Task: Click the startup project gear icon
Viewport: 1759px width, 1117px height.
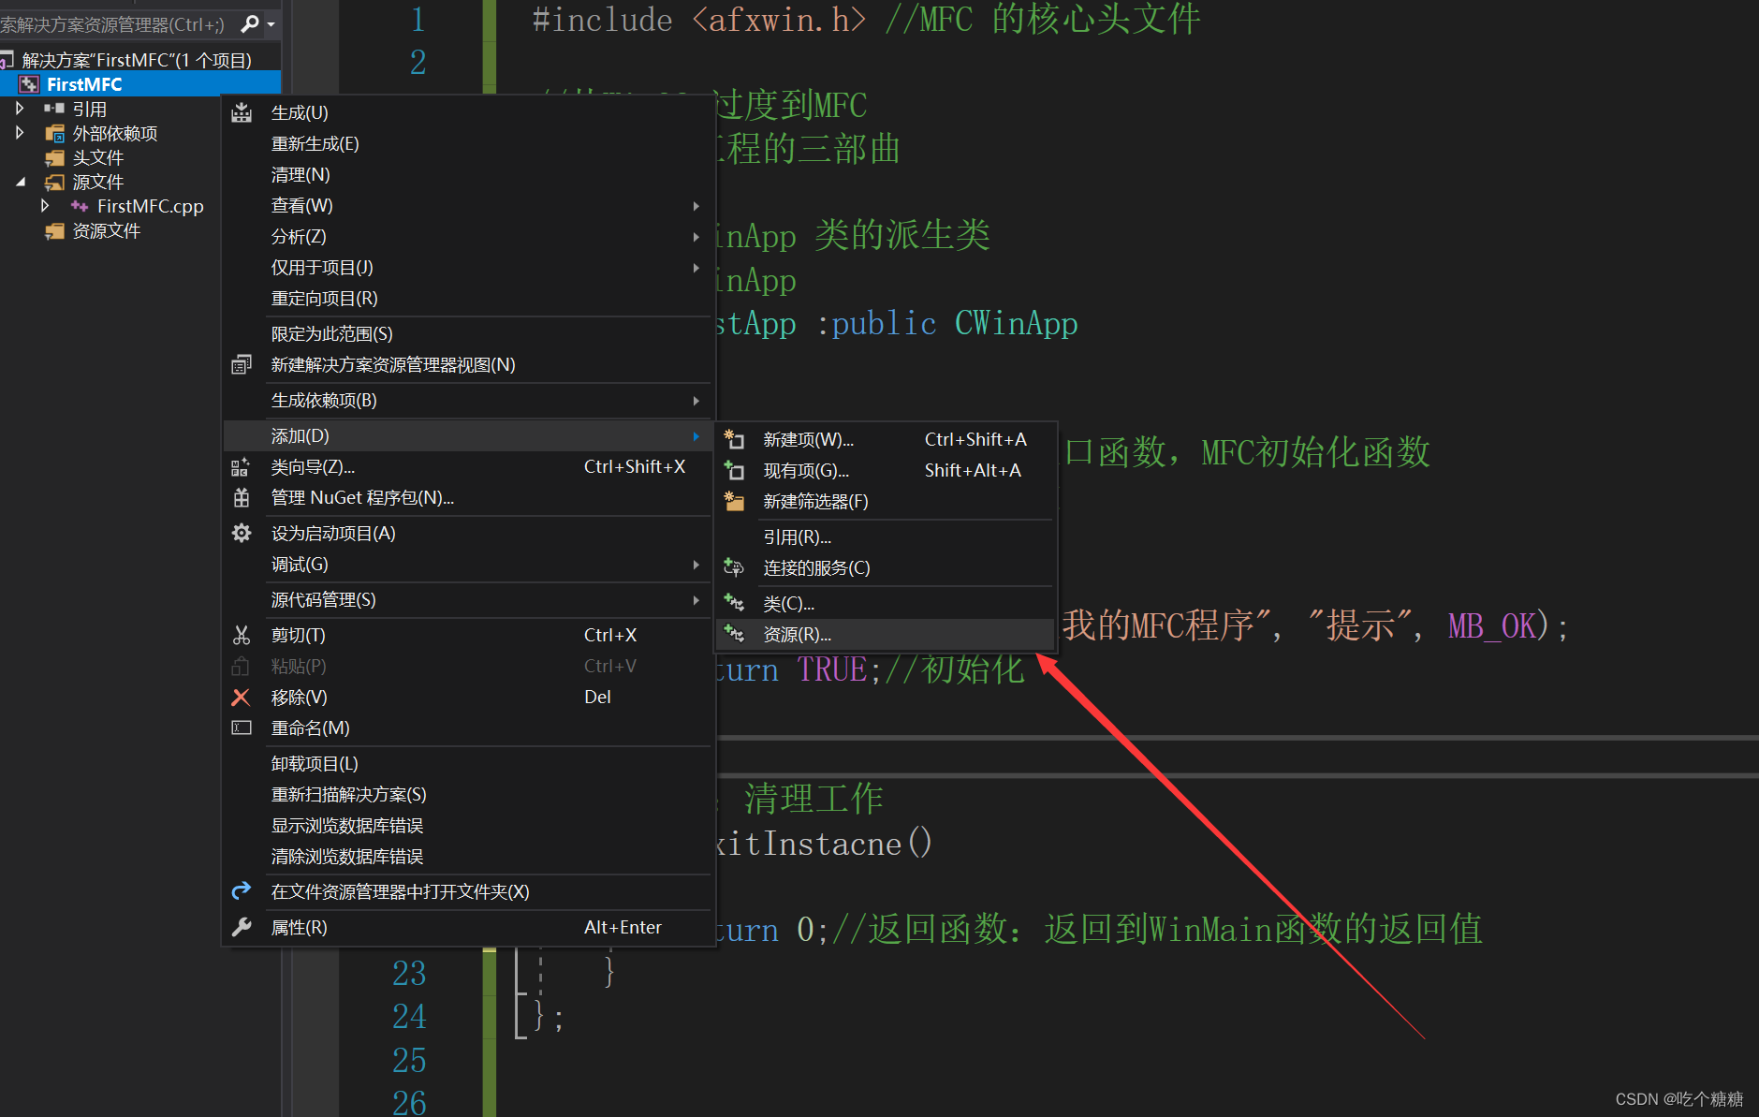Action: pyautogui.click(x=242, y=533)
